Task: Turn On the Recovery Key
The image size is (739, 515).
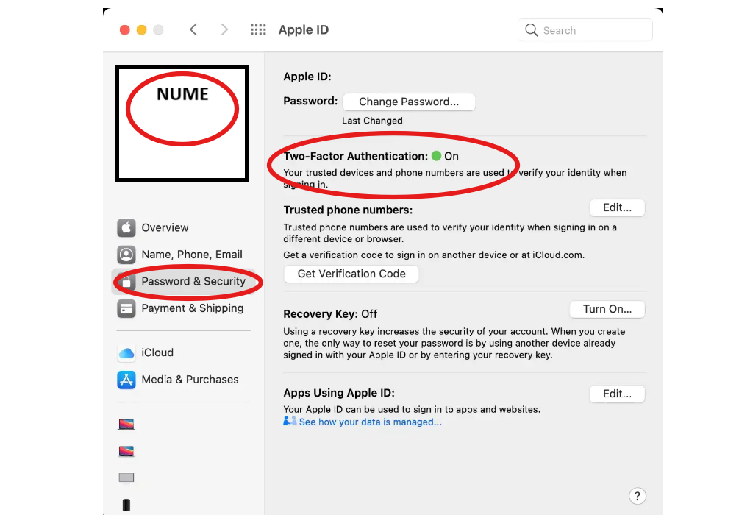Action: (x=607, y=310)
